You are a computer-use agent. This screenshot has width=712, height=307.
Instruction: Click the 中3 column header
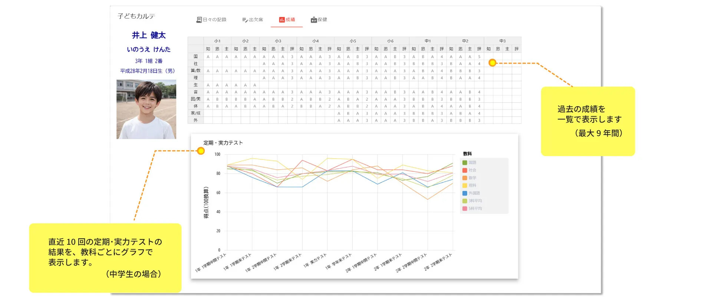click(x=502, y=41)
